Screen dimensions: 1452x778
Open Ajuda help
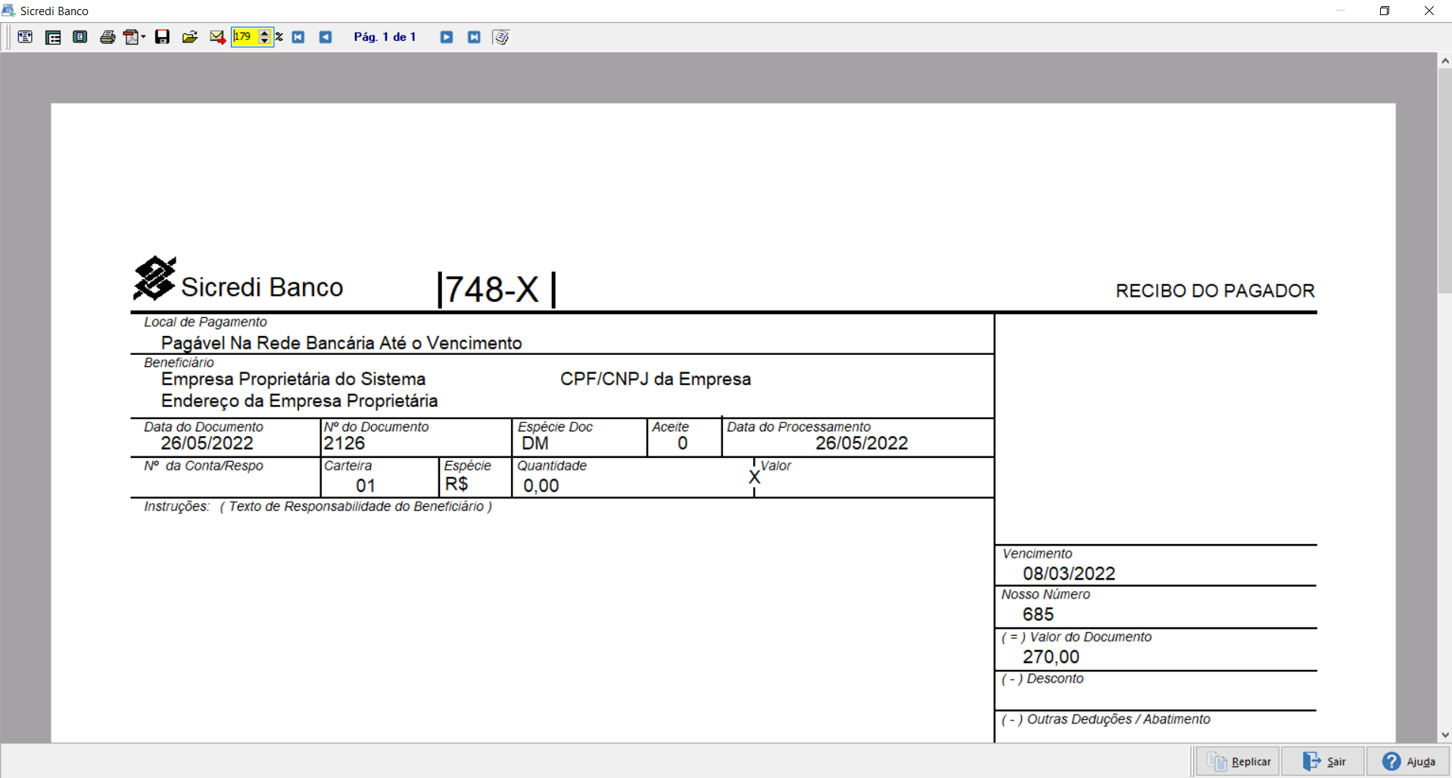pos(1408,761)
